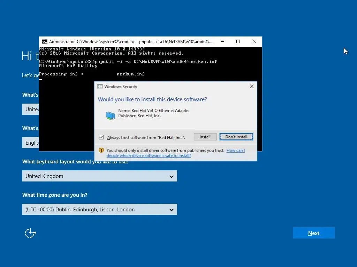Uncheck Always trust software from Red Hat

(101, 137)
